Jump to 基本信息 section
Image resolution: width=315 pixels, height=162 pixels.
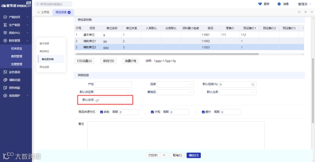pyautogui.click(x=44, y=43)
